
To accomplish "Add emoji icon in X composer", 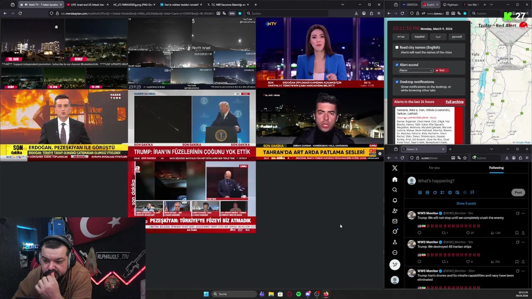I will coord(450,192).
